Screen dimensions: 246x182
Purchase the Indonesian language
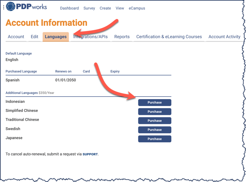pos(155,102)
